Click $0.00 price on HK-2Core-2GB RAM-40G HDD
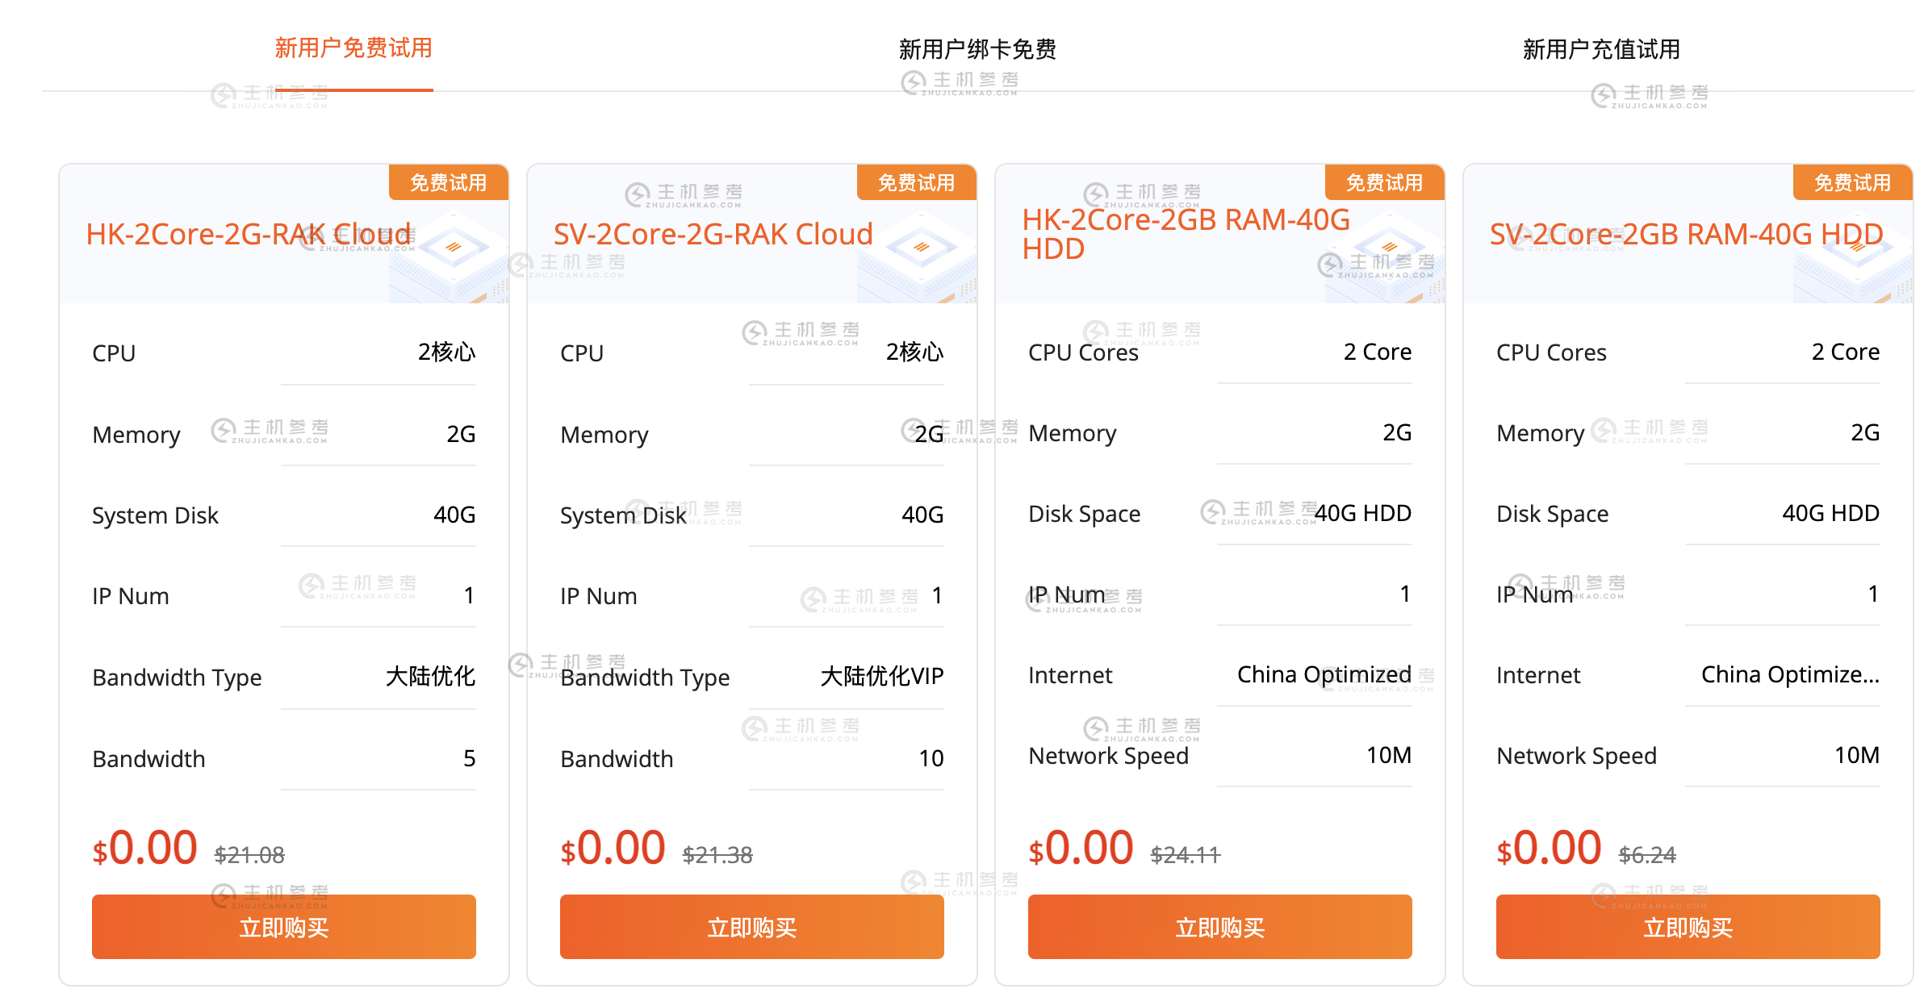 1081,848
